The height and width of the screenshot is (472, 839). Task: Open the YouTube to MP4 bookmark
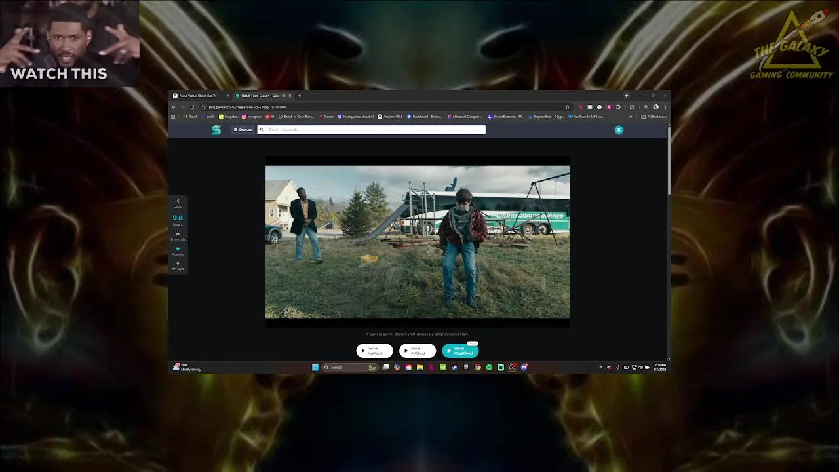coord(587,117)
